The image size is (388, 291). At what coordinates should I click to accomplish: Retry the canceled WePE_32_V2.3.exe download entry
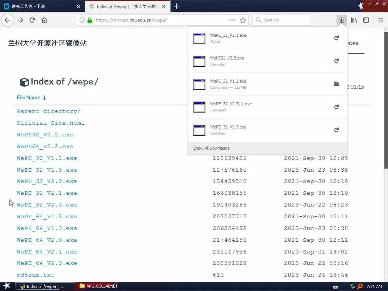[336, 130]
